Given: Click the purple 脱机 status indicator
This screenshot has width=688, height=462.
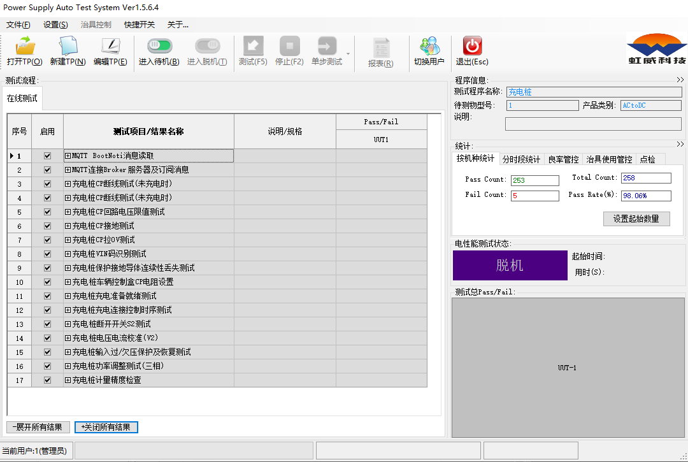Looking at the screenshot, I should tap(510, 266).
